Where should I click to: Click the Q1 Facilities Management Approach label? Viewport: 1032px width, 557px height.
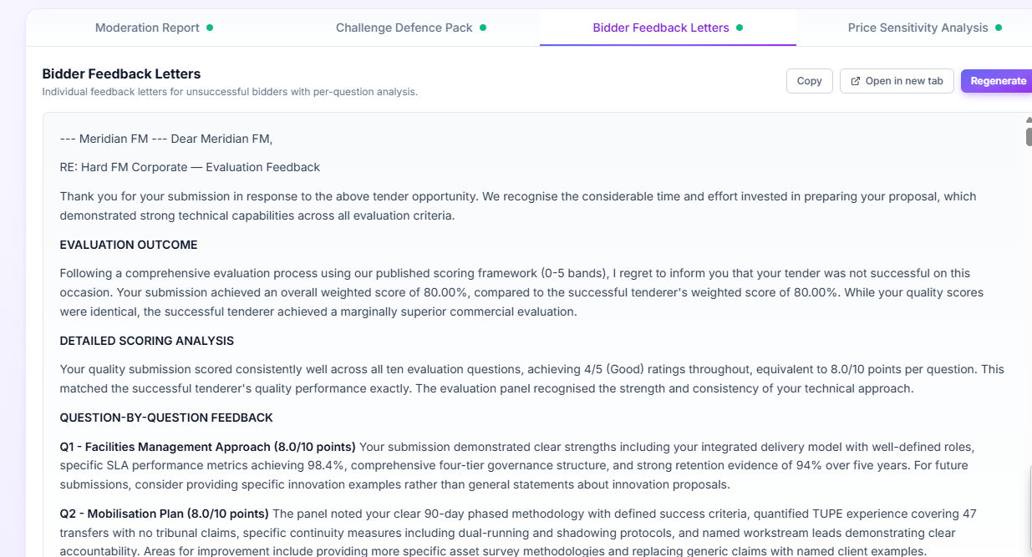point(207,447)
